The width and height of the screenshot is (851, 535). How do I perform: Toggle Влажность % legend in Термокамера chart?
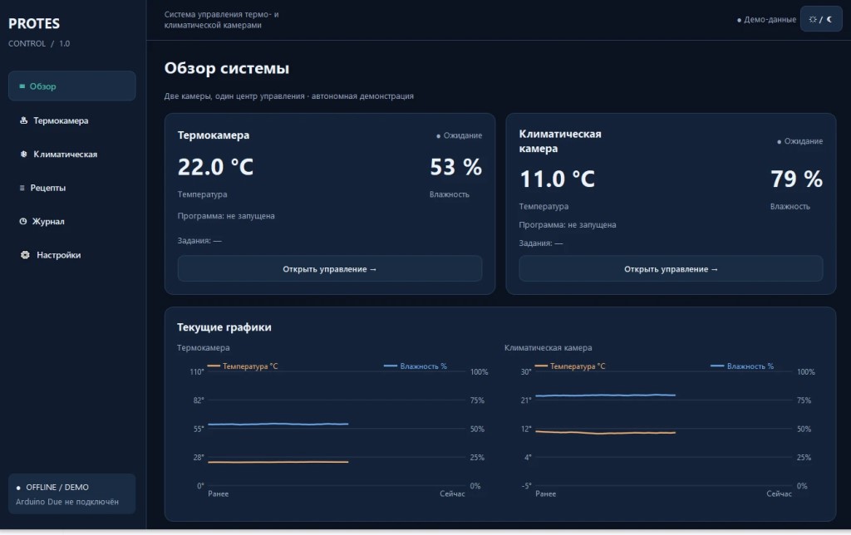coord(416,366)
